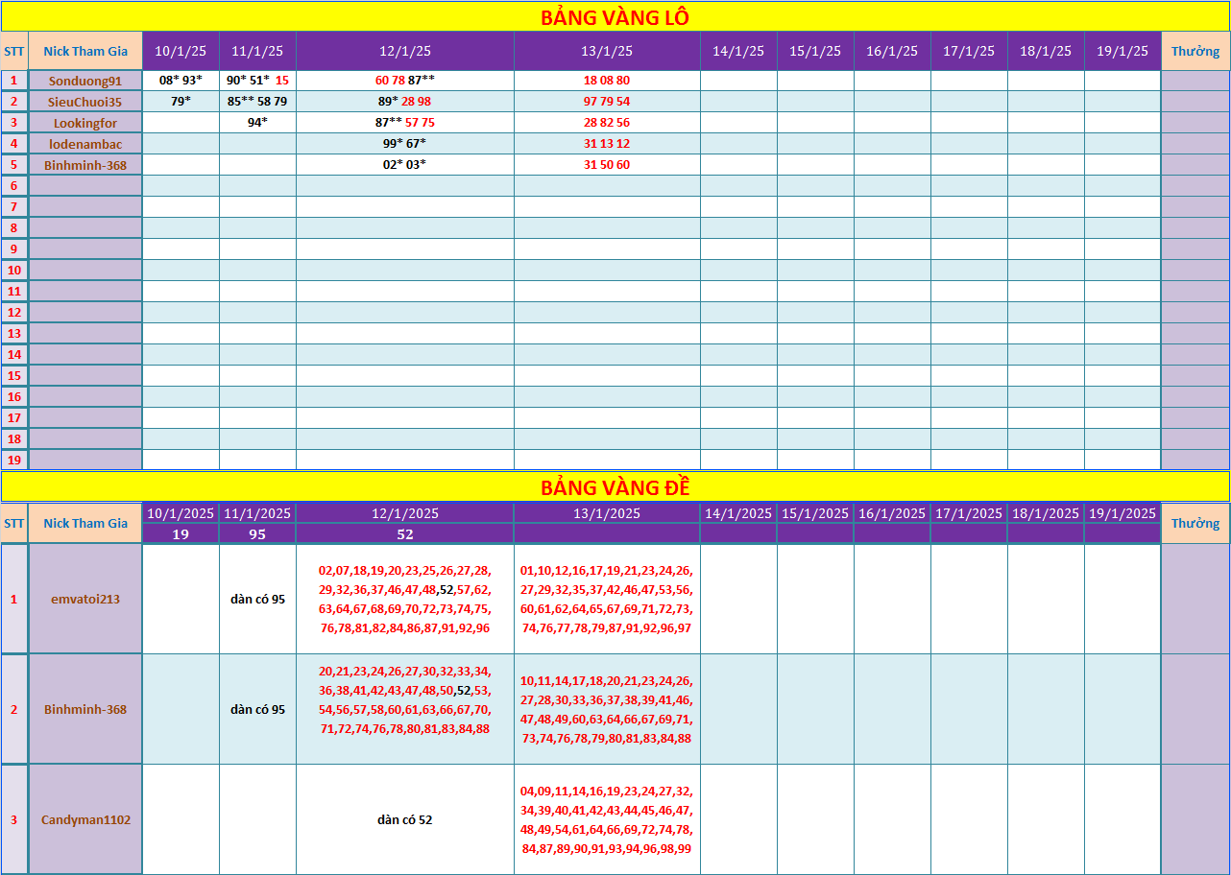
Task: Click the cell containing 60 78 87**
Action: pyautogui.click(x=405, y=81)
